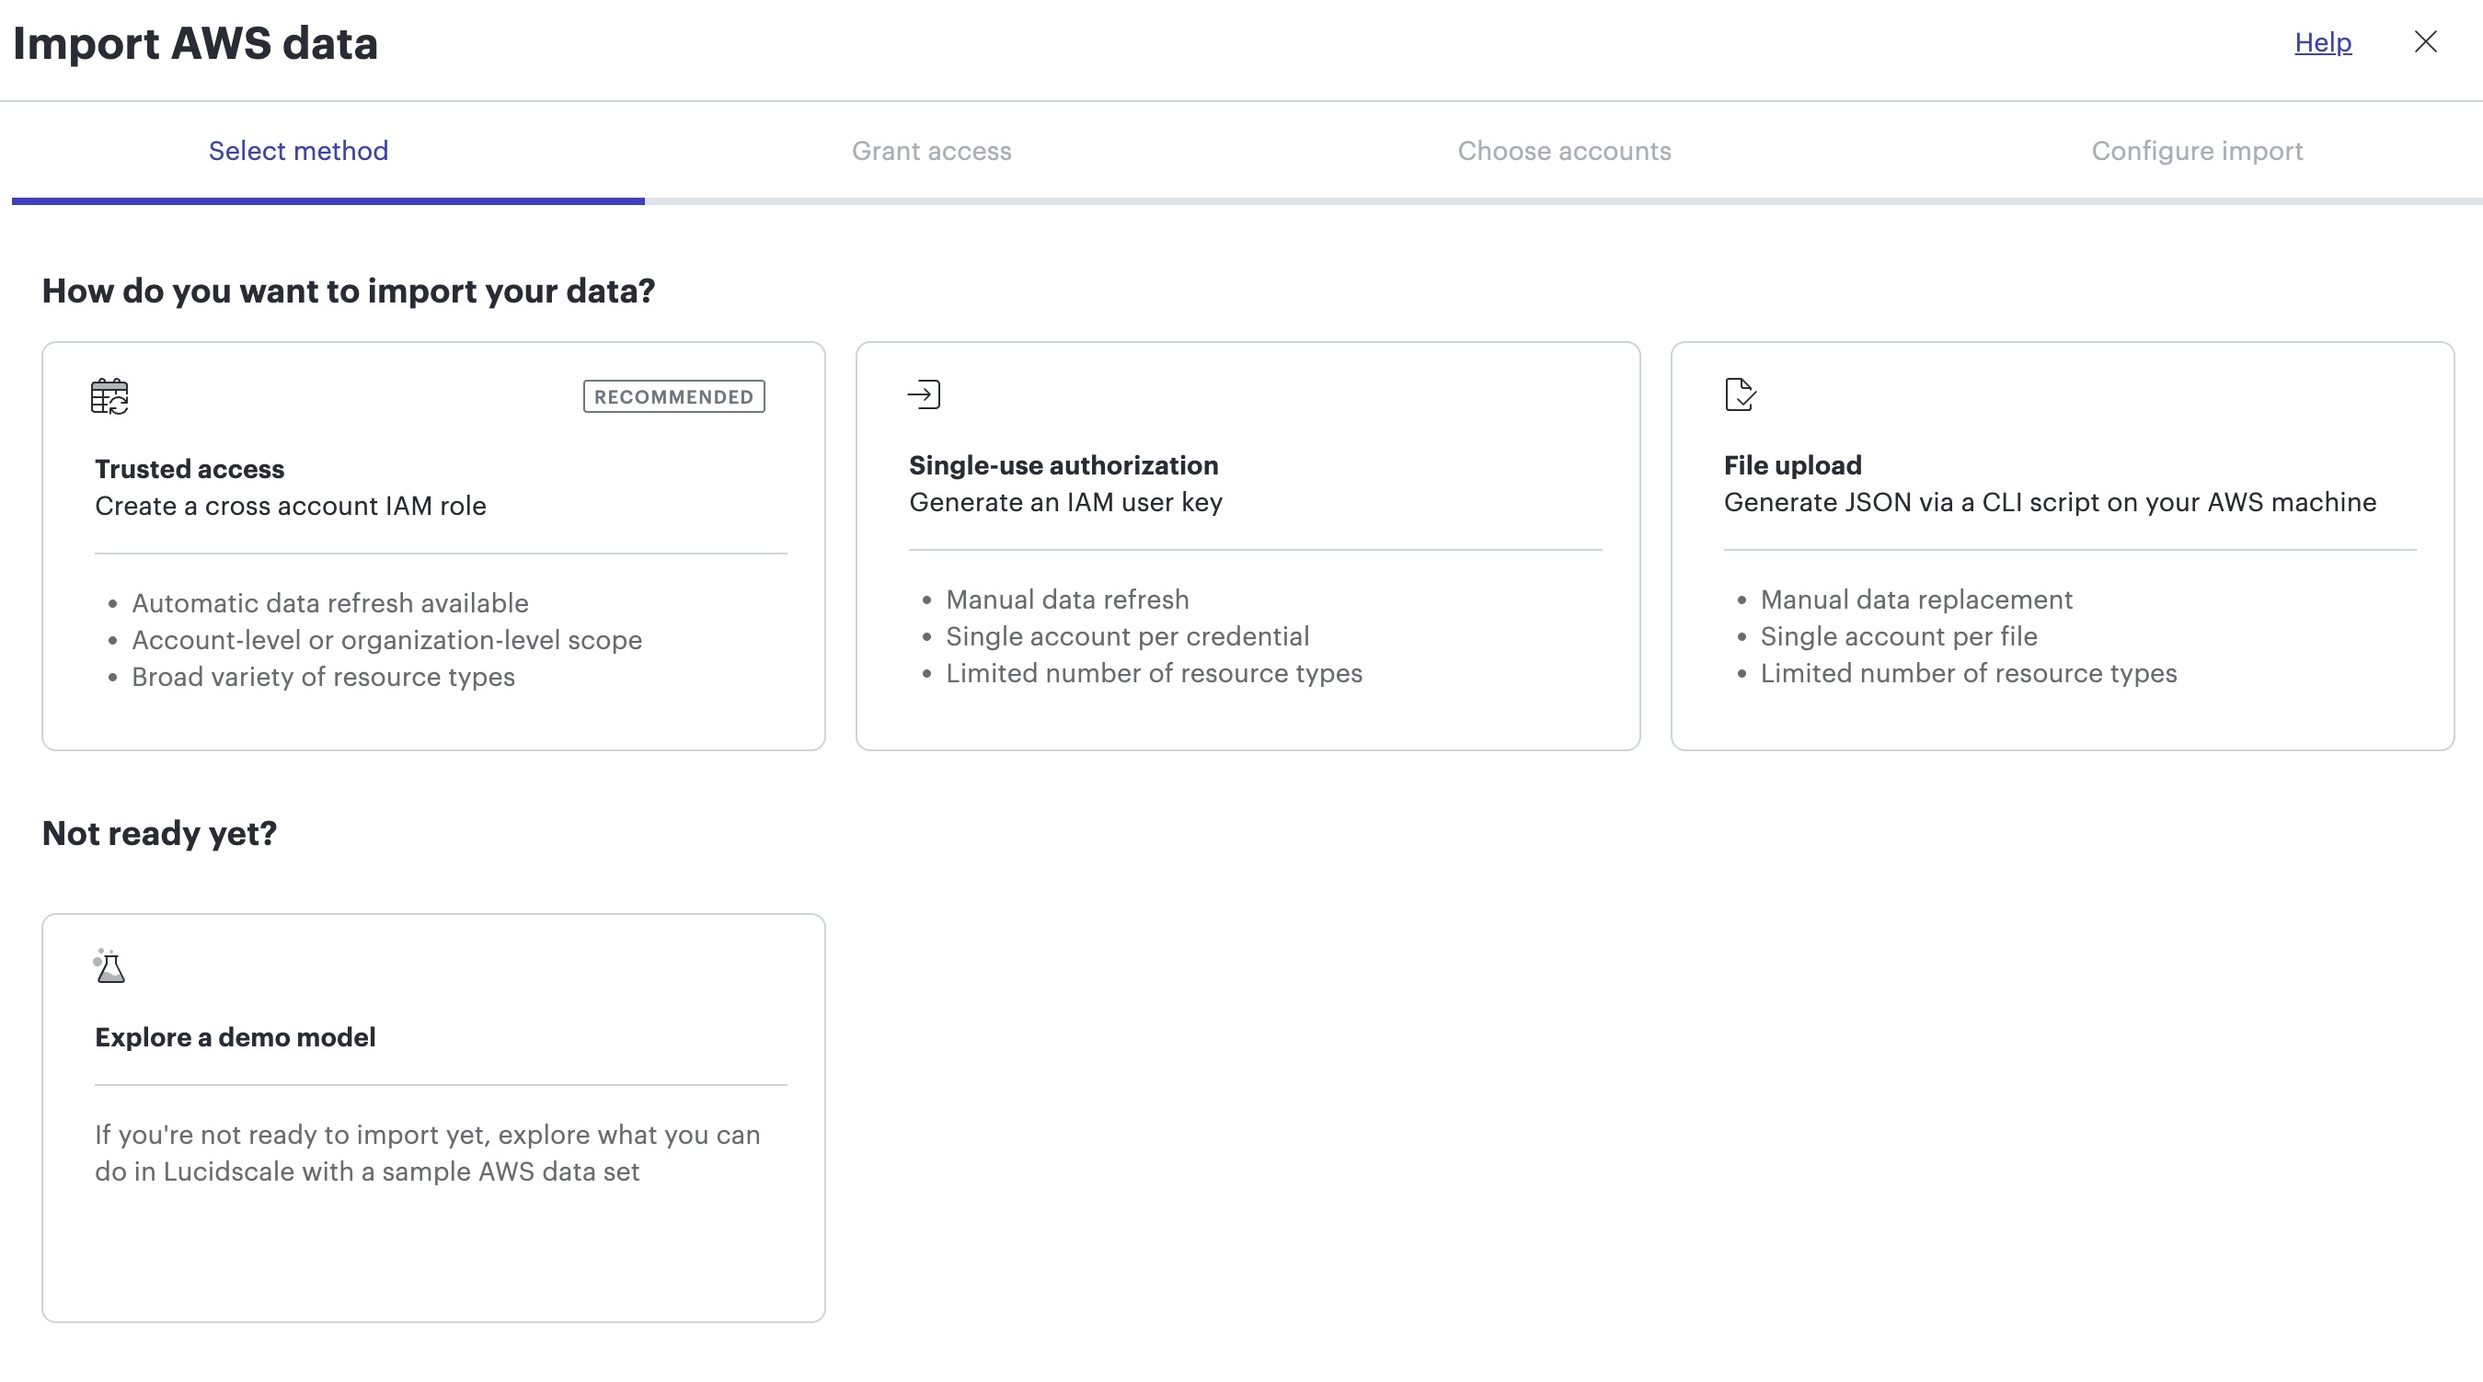Viewport: 2483px width, 1382px height.
Task: Click the Import AWS data heading
Action: click(196, 42)
